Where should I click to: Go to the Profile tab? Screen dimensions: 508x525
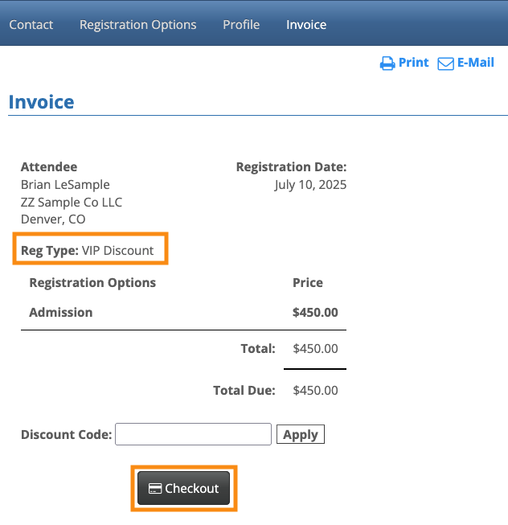click(241, 25)
